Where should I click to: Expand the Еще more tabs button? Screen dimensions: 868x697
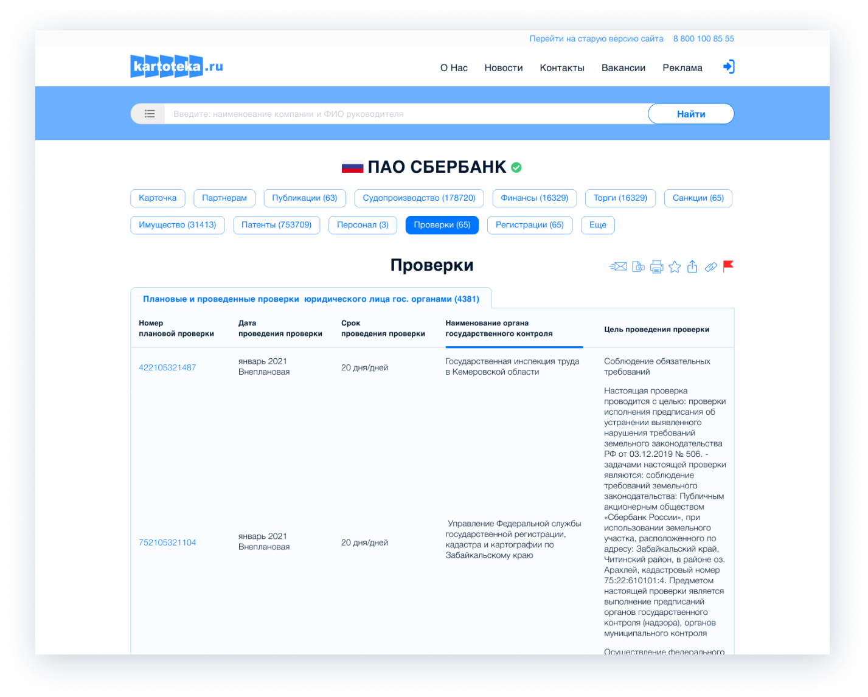pos(598,225)
